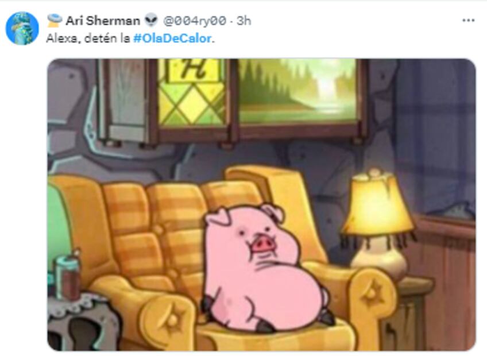Click the soda can on the side table
The height and width of the screenshot is (356, 487).
click(67, 277)
